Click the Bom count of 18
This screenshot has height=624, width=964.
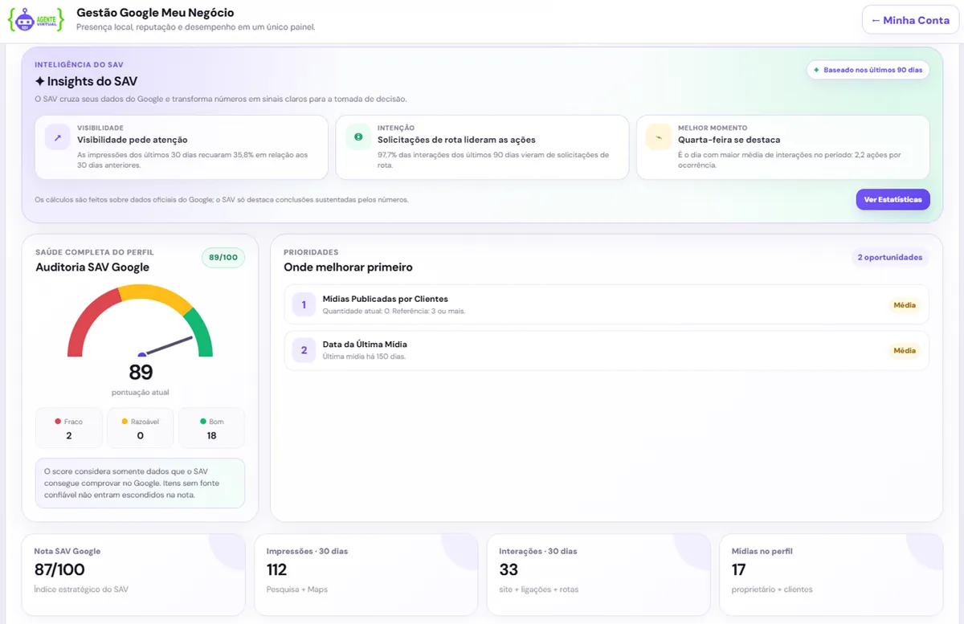[212, 435]
